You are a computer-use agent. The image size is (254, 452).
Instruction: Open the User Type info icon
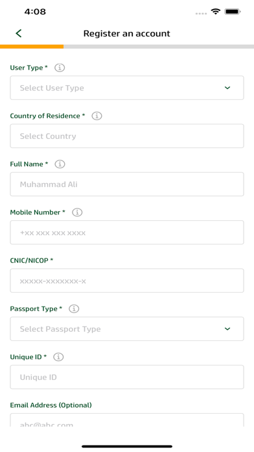tap(60, 68)
